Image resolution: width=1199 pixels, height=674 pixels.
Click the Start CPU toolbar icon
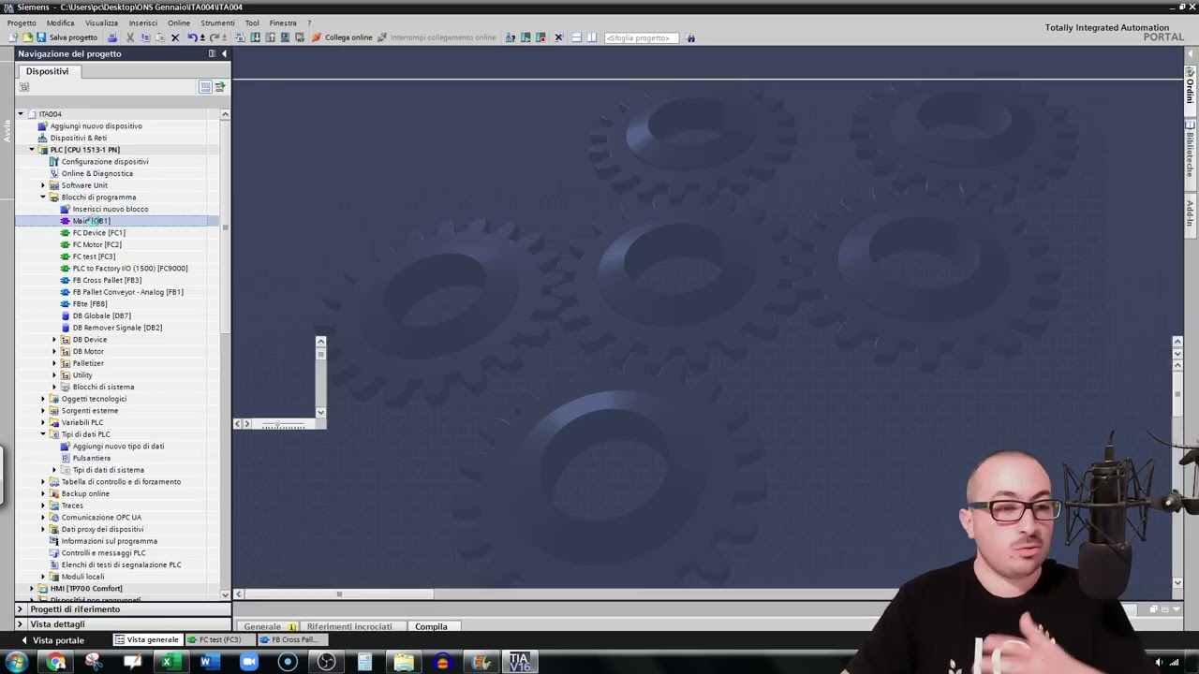pyautogui.click(x=525, y=37)
